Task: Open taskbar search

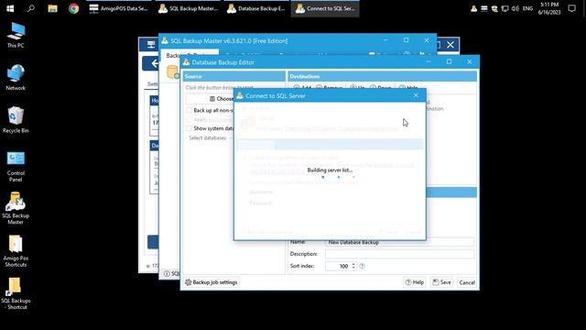Action: coord(31,8)
